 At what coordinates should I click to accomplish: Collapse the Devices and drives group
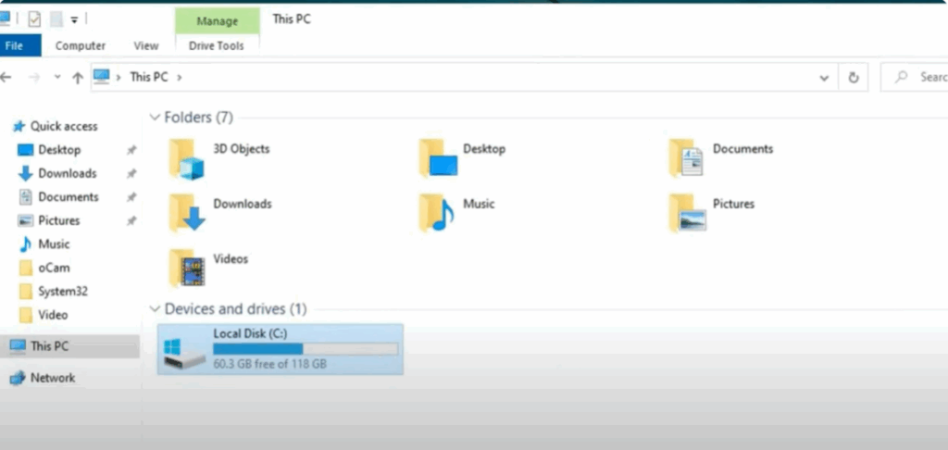click(x=156, y=309)
